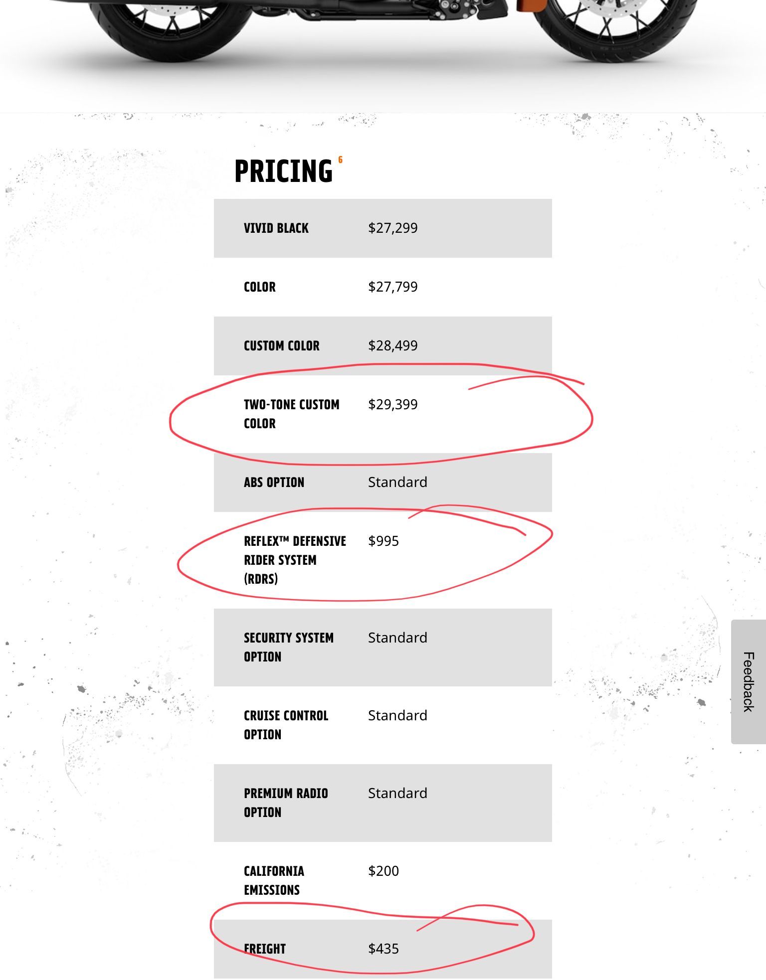
Task: Click the ABS Option label
Action: 274,483
